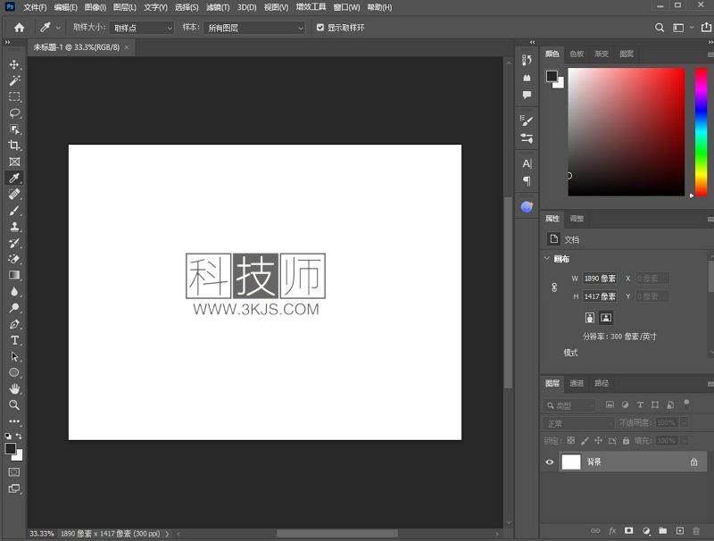Select the Magic Wand tool
This screenshot has width=714, height=541.
point(14,80)
